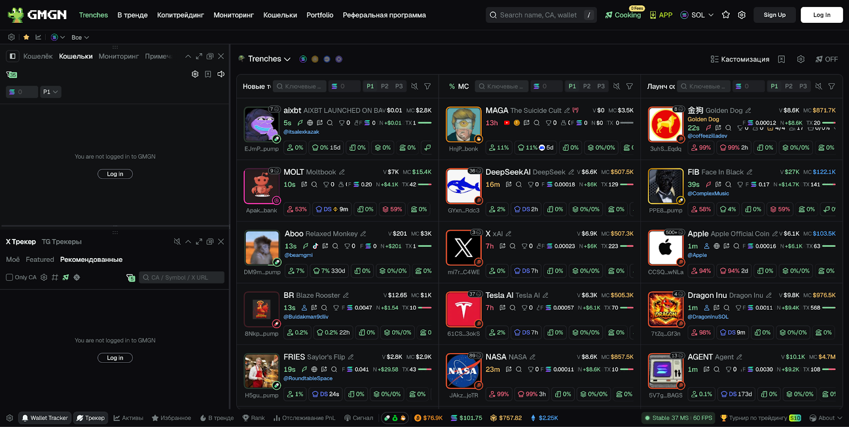Click the hashtag icon in X Трекер
Image resolution: width=849 pixels, height=427 pixels.
(55, 277)
